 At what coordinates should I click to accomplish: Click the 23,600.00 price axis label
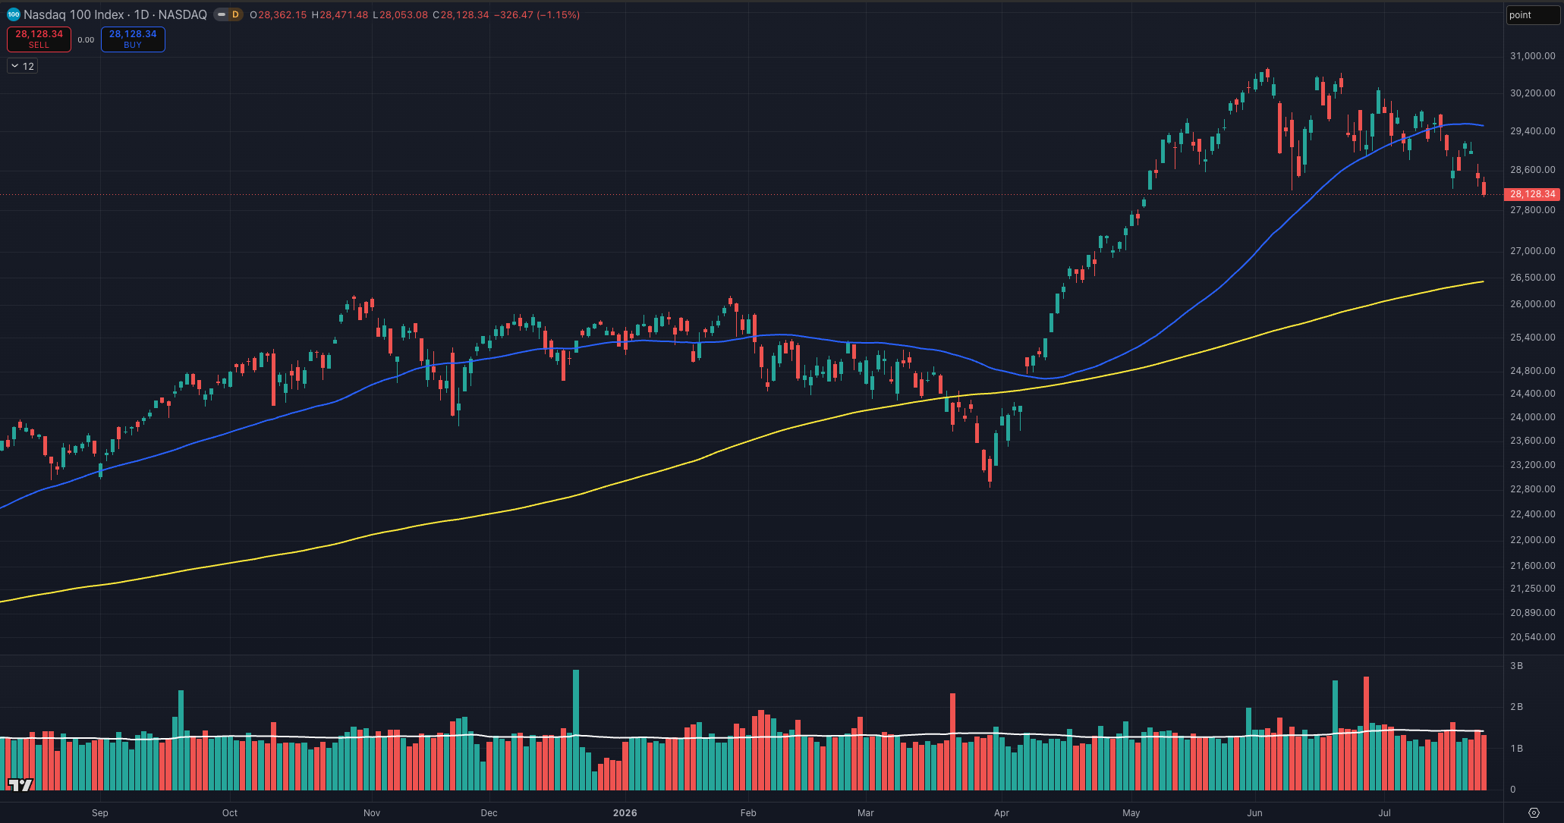tap(1533, 441)
